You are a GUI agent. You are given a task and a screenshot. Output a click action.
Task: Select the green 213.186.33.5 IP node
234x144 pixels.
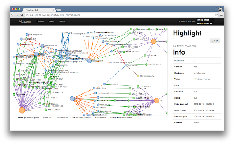(138, 86)
